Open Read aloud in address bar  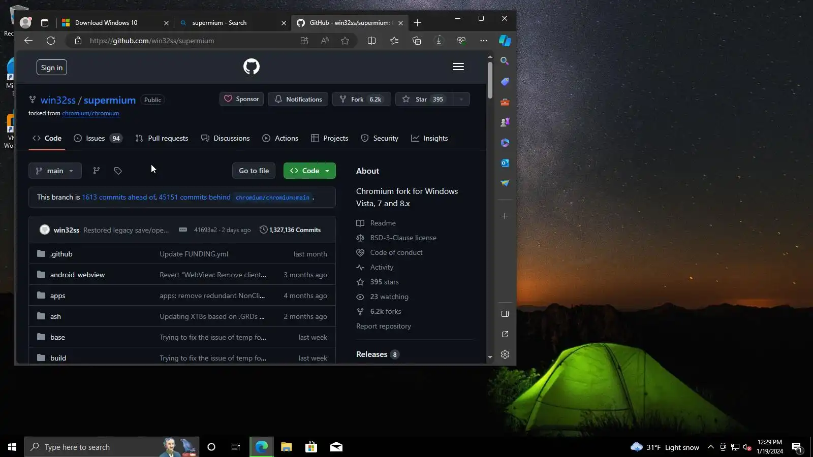325,41
